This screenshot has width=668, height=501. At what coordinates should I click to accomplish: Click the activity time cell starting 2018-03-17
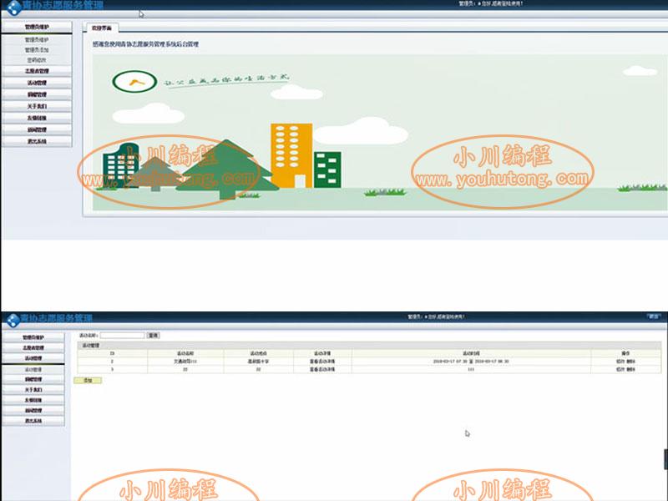(471, 362)
